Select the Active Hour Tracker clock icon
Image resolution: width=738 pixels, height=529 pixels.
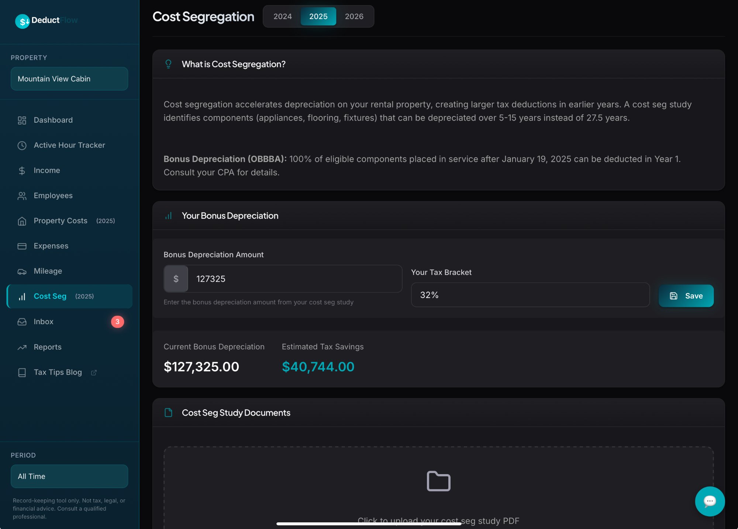pyautogui.click(x=22, y=145)
